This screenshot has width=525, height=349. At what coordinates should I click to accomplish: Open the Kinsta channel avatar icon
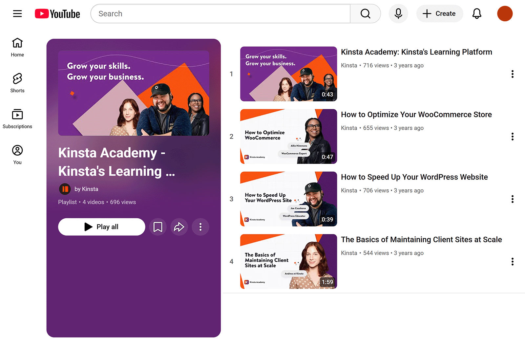(x=65, y=189)
